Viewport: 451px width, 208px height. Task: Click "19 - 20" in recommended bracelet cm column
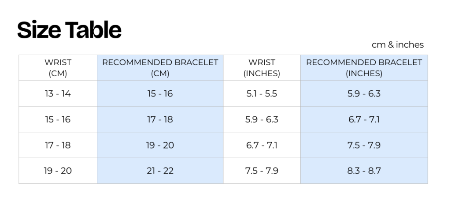point(160,145)
